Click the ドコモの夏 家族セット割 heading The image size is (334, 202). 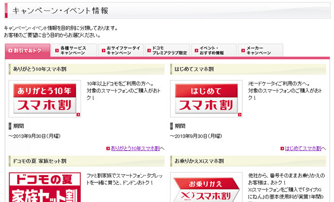(87, 161)
